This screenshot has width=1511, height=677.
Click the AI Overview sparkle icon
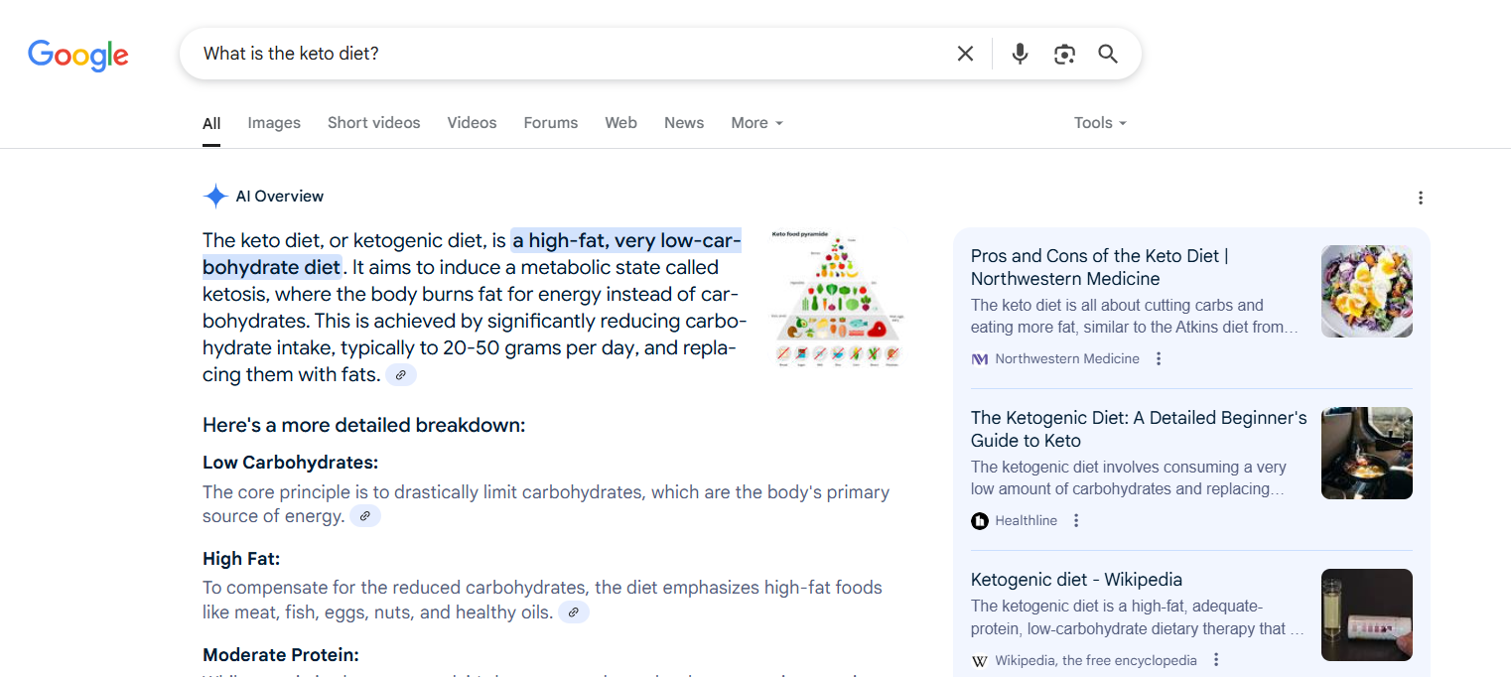214,196
